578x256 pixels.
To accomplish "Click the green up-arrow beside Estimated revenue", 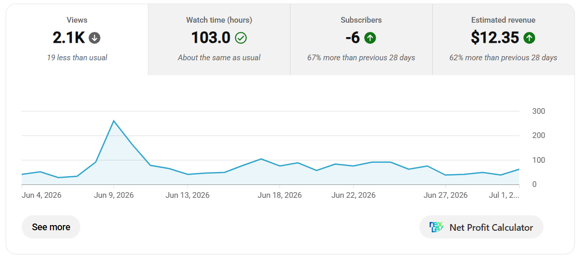I will (530, 38).
